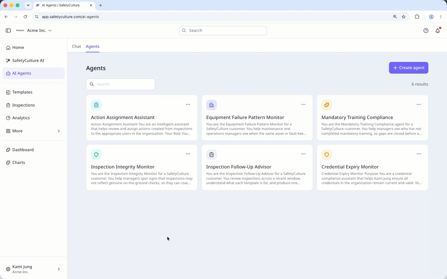Viewport: 447px width, 279px height.
Task: Expand the Kami Jung account menu
Action: 34,269
